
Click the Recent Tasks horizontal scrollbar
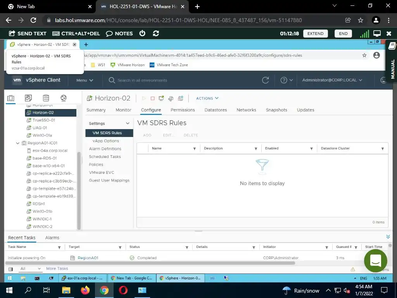(150, 263)
